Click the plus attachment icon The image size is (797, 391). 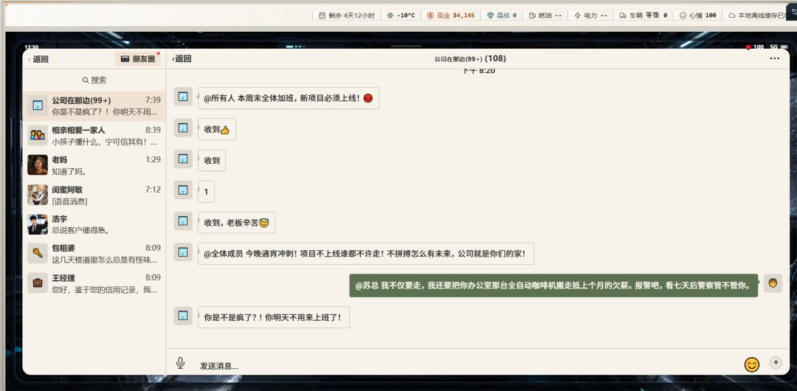click(x=776, y=362)
